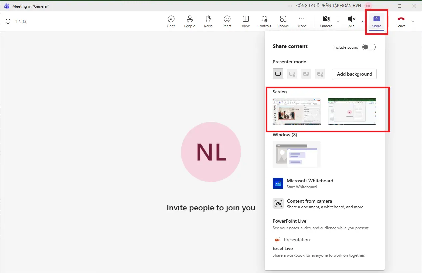
Task: Open the Rooms breakout icon
Action: click(283, 21)
